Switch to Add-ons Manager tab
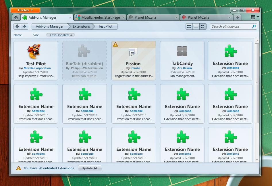Viewport: 272px width, 186px height. tap(47, 17)
